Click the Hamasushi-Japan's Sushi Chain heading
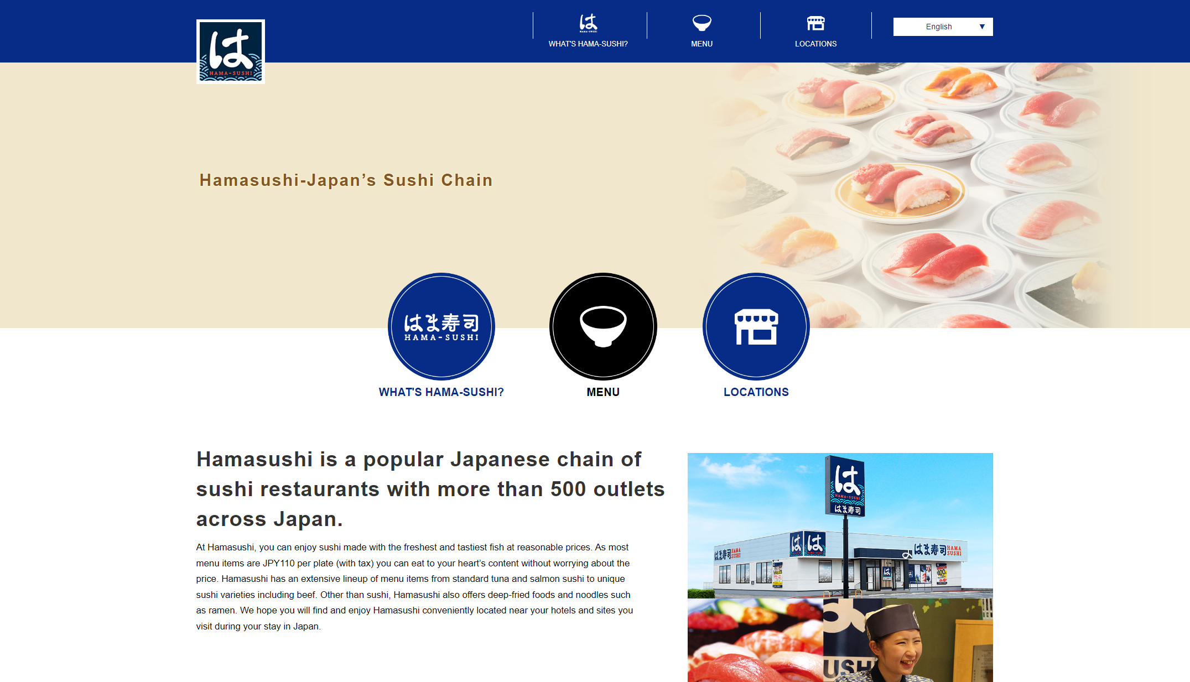This screenshot has width=1190, height=682. [x=346, y=180]
